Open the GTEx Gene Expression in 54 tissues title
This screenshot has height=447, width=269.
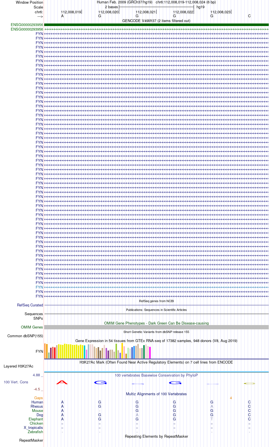(x=156, y=341)
